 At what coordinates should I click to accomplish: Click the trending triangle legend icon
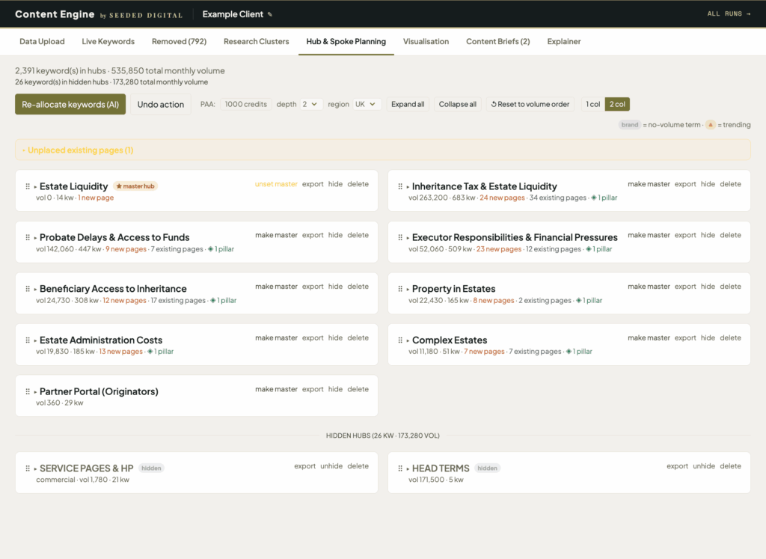pyautogui.click(x=711, y=125)
